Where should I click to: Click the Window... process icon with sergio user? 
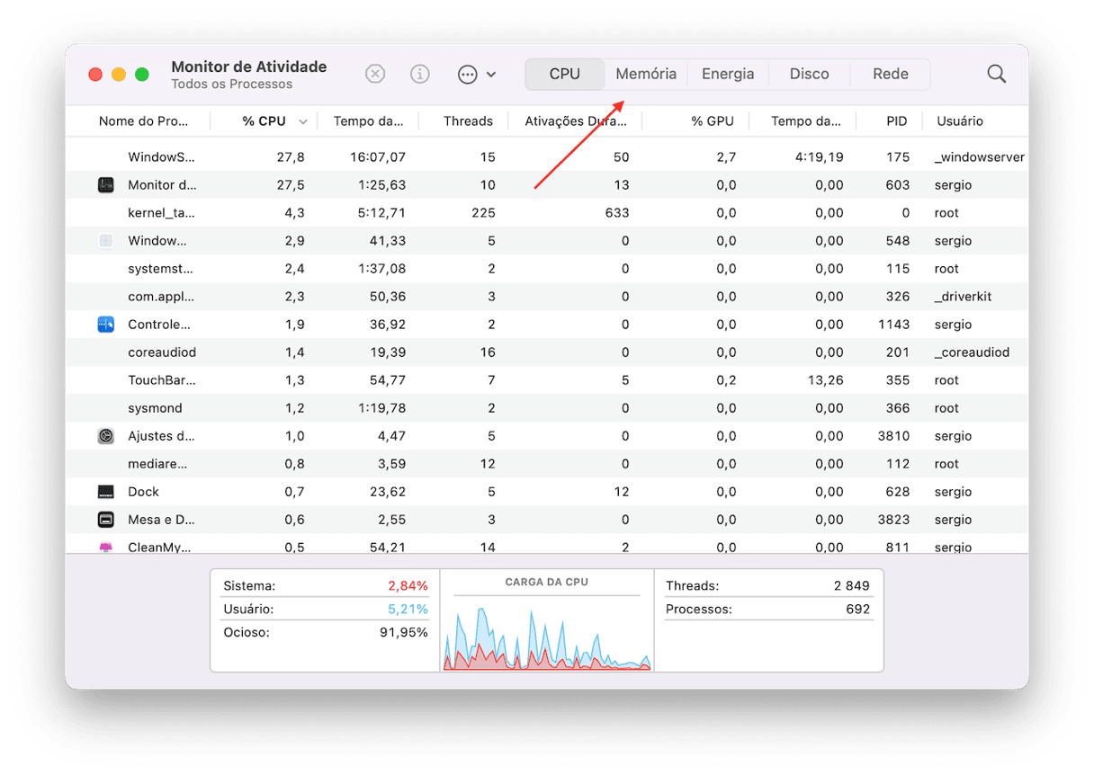coord(106,241)
